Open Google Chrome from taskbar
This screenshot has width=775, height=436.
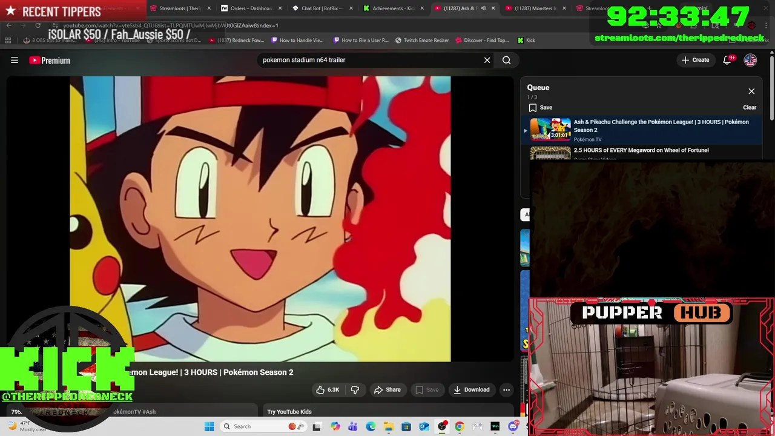coord(460,426)
